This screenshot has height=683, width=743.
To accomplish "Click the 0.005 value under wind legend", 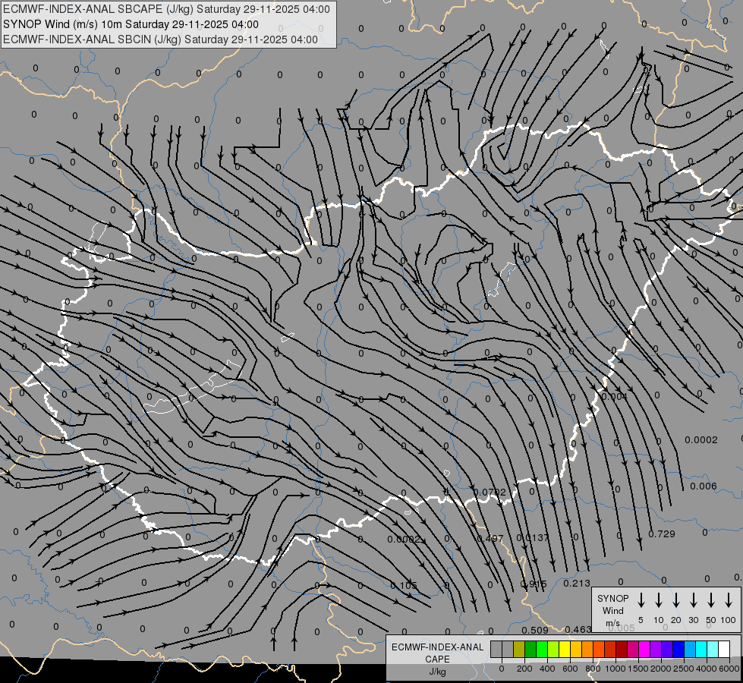I will click(x=622, y=628).
